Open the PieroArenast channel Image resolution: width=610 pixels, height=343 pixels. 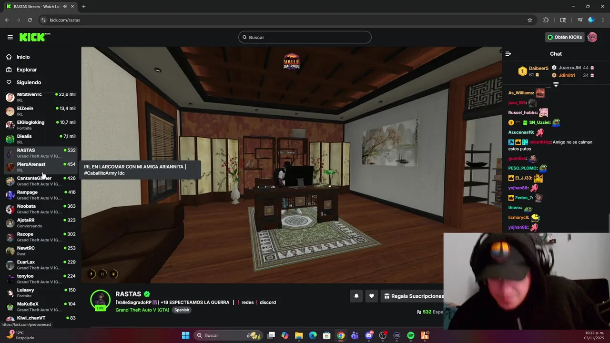[x=41, y=167]
